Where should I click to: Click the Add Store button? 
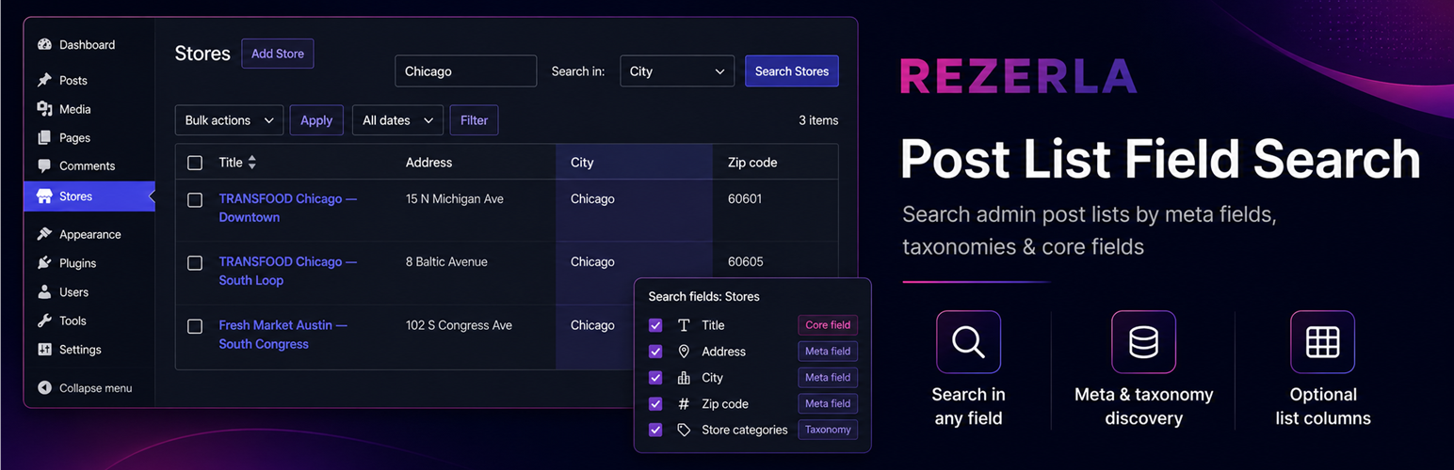pos(278,54)
